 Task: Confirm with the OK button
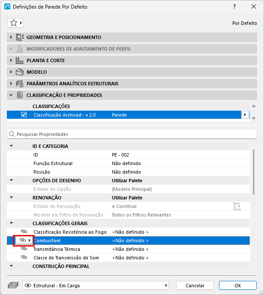(238, 286)
